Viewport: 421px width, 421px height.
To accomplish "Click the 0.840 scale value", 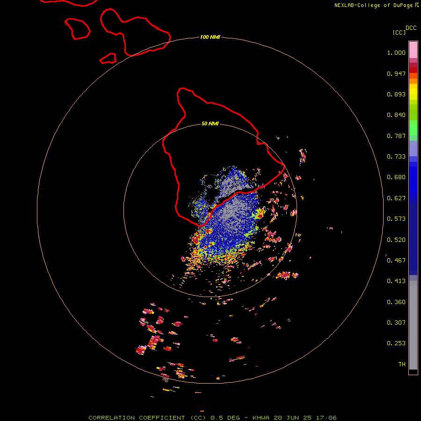I will click(396, 115).
